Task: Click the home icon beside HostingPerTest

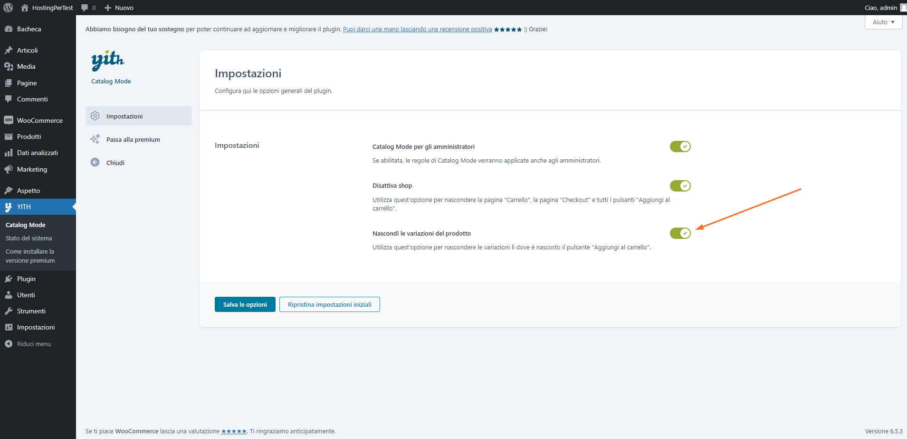Action: tap(25, 8)
